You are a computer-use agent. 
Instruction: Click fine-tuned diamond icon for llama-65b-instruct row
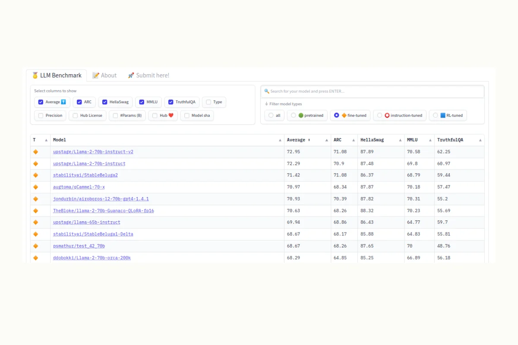tap(36, 223)
